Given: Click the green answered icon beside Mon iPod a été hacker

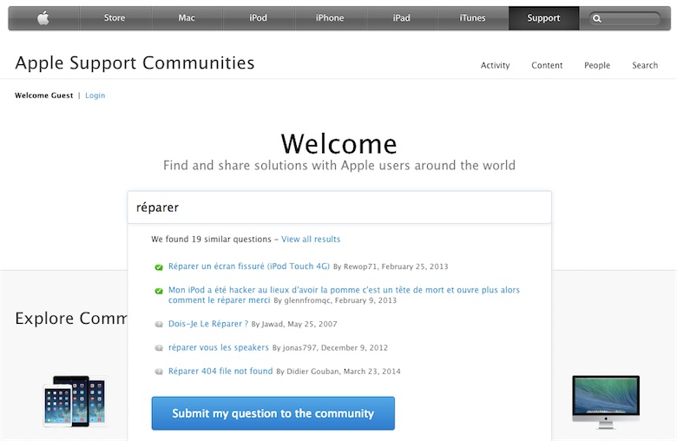Looking at the screenshot, I should coord(159,291).
